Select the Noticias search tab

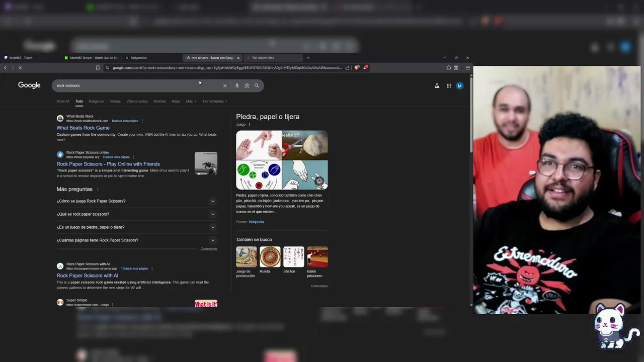pos(159,102)
